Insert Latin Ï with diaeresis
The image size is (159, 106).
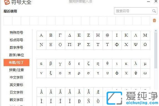pos(70,101)
